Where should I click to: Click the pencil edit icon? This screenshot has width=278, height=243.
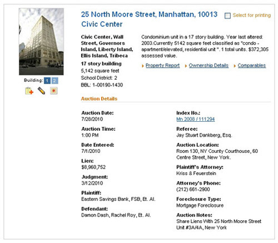[x=41, y=91]
